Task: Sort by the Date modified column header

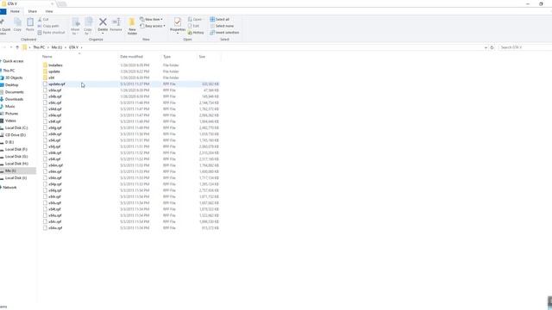Action: [131, 57]
